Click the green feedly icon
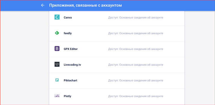This screenshot has width=215, height=105. (x=57, y=33)
